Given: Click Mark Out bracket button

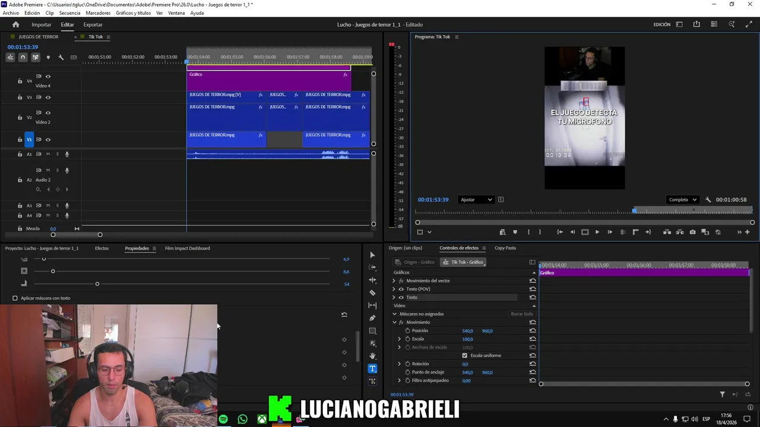Looking at the screenshot, I should tap(540, 232).
